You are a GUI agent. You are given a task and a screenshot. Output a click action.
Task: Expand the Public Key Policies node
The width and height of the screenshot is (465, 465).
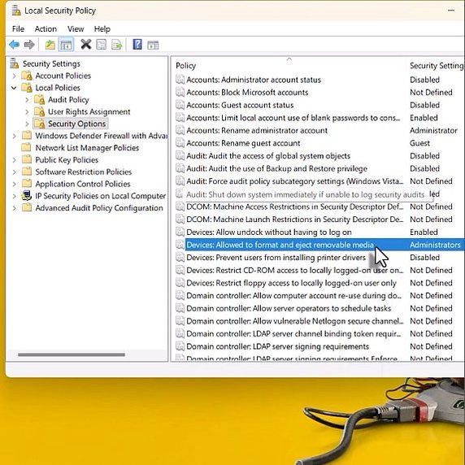click(x=15, y=160)
